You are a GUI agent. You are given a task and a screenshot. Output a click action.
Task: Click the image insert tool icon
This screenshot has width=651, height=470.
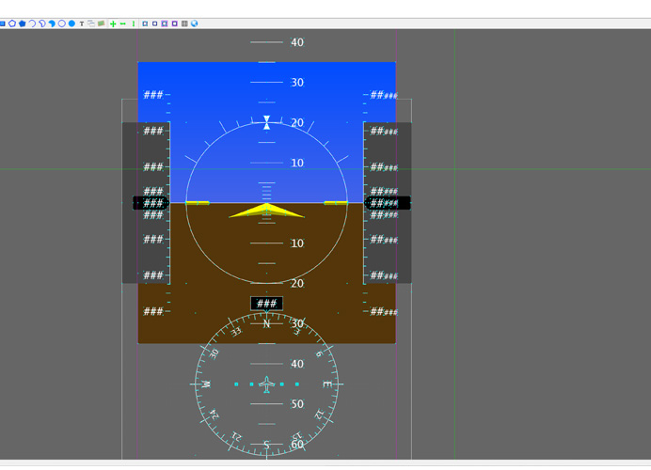tap(102, 23)
